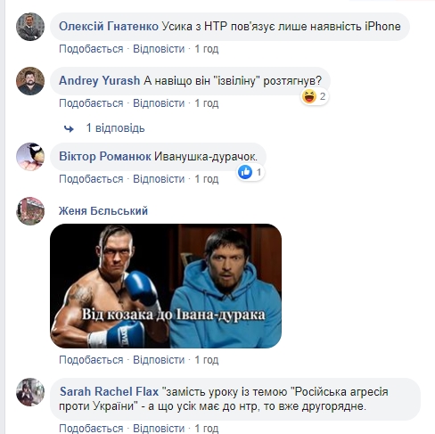View thumbs-up reactions on Романюк's comment
This screenshot has height=434, width=435.
(x=250, y=172)
